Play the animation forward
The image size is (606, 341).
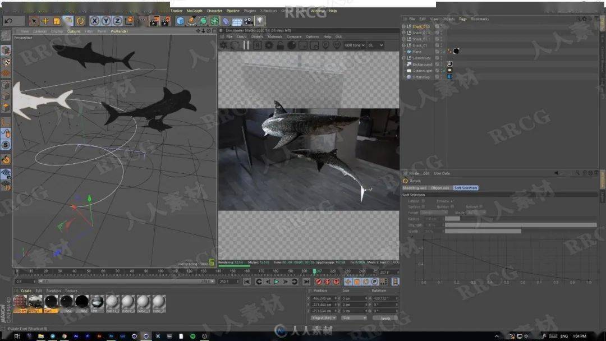point(276,282)
